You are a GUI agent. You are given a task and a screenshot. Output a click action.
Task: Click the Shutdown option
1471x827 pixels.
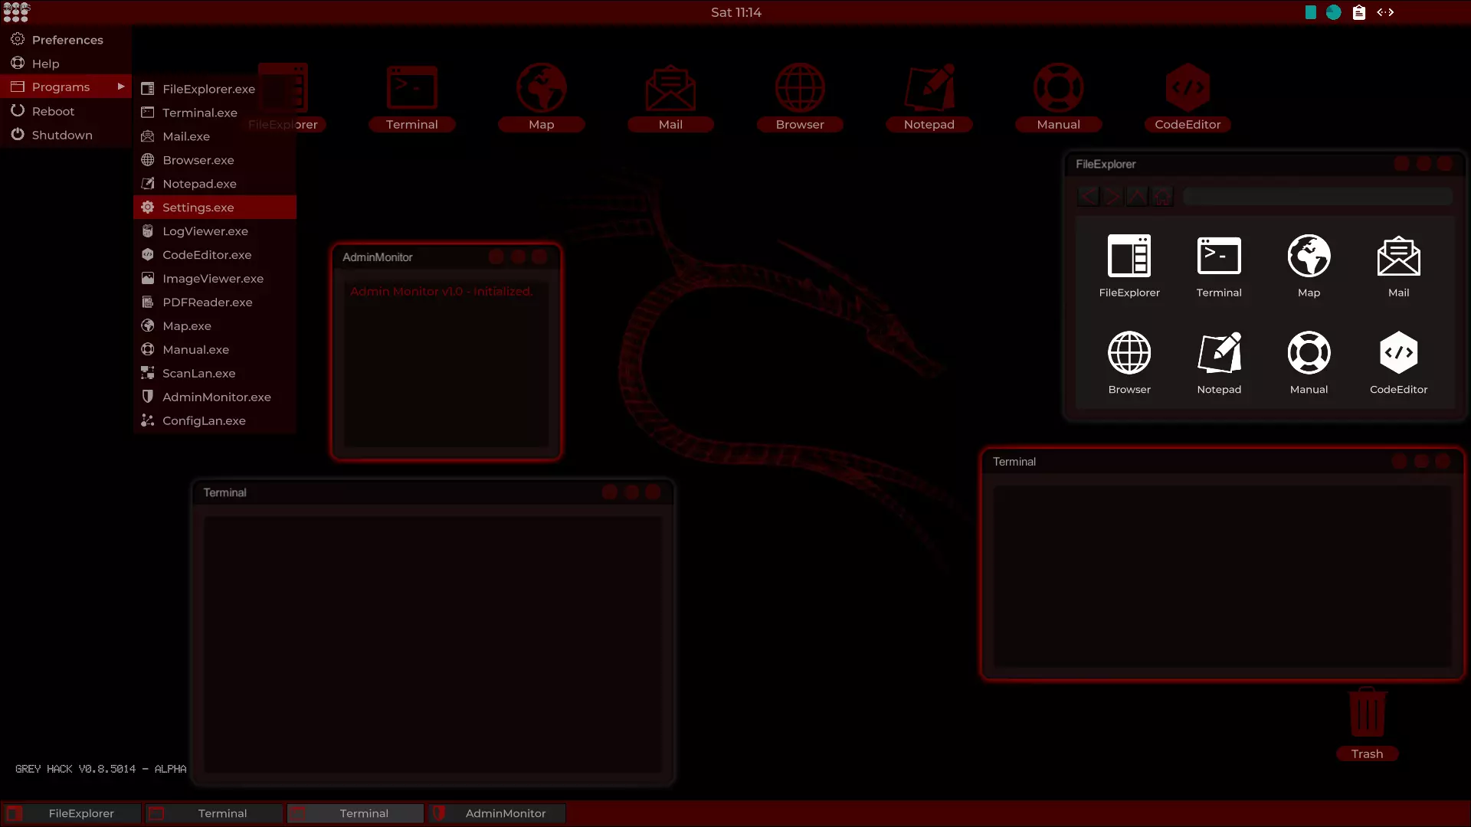pyautogui.click(x=62, y=135)
